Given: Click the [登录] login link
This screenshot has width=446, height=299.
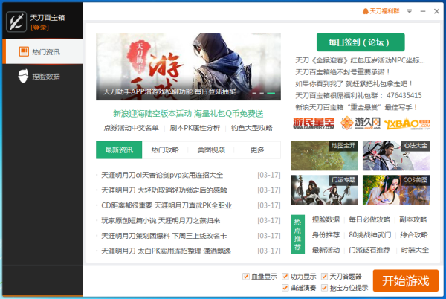Looking at the screenshot, I should (x=40, y=28).
